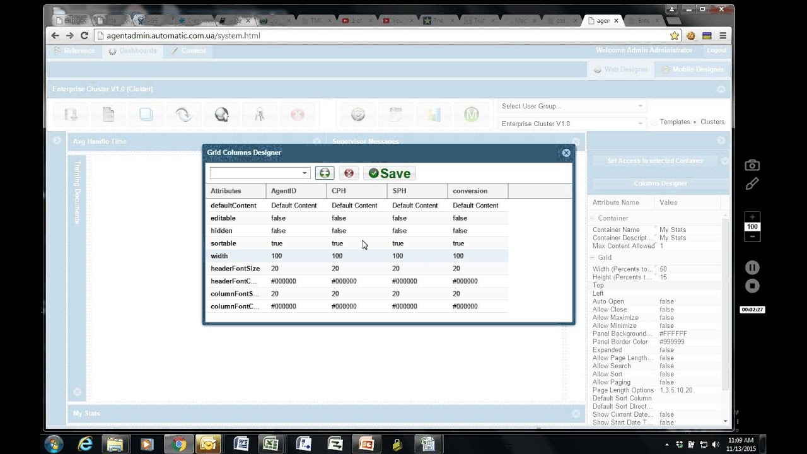Click the green M toolbar icon
Image resolution: width=807 pixels, height=454 pixels.
472,115
